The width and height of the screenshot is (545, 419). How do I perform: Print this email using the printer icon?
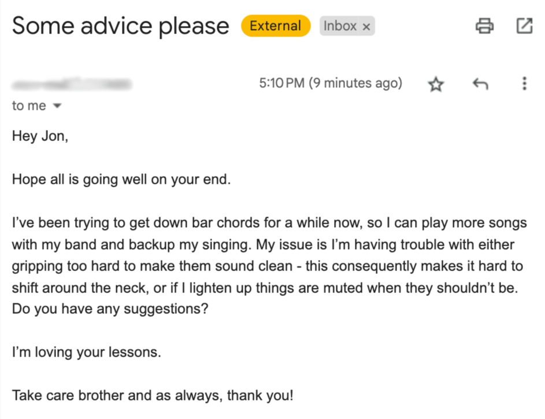click(x=484, y=25)
